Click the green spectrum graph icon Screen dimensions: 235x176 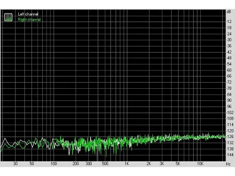point(8,17)
